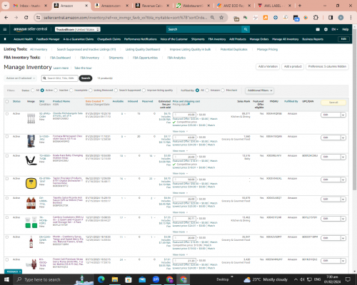Select the 'Merchant' fulfillment radio button
The image size is (357, 285).
click(223, 90)
